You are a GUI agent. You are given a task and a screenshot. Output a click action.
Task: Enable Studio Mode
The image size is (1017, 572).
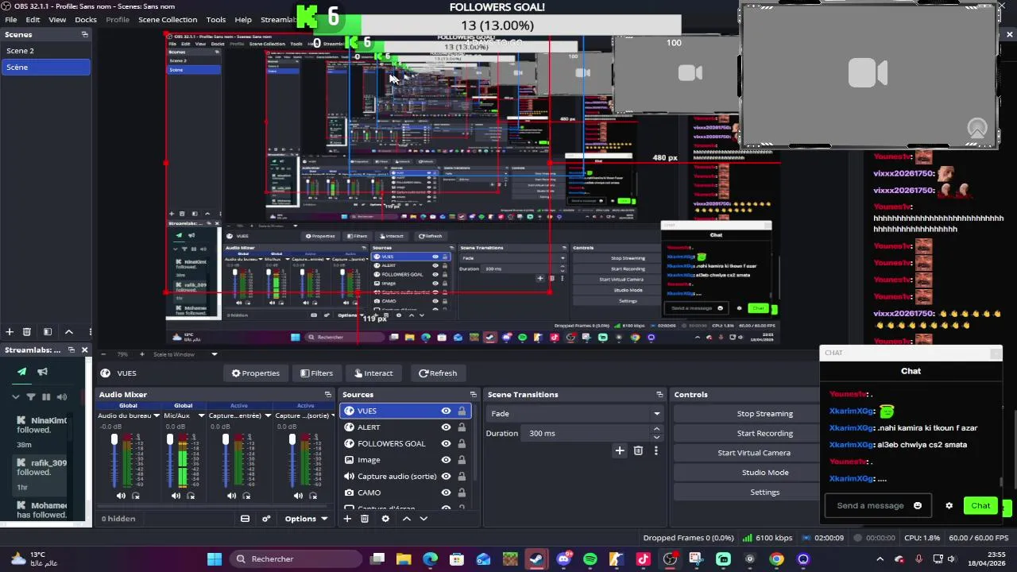[x=764, y=473]
